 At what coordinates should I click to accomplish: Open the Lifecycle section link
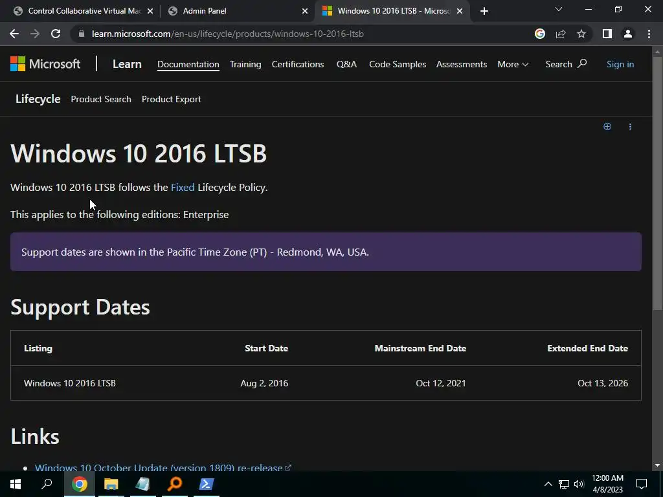tap(38, 99)
